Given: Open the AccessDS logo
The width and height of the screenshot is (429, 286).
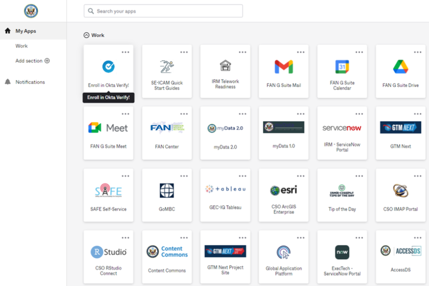Looking at the screenshot, I should click(400, 251).
